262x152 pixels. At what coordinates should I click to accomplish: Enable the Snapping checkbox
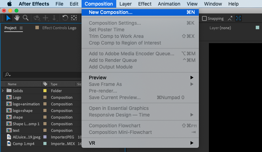pos(204,18)
